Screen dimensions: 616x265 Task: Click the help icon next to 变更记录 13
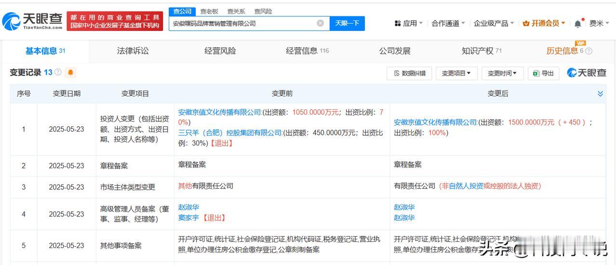coord(58,72)
